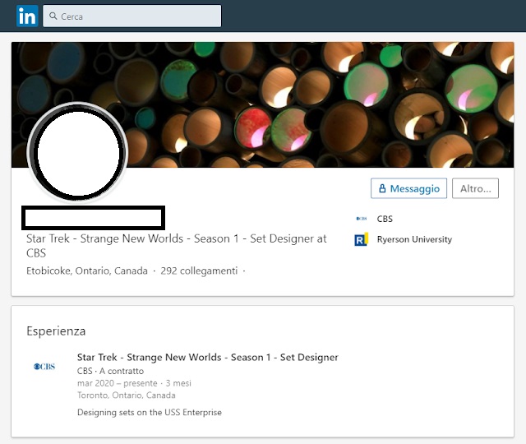Click the lock icon on Messaggio
The width and height of the screenshot is (526, 444).
382,188
